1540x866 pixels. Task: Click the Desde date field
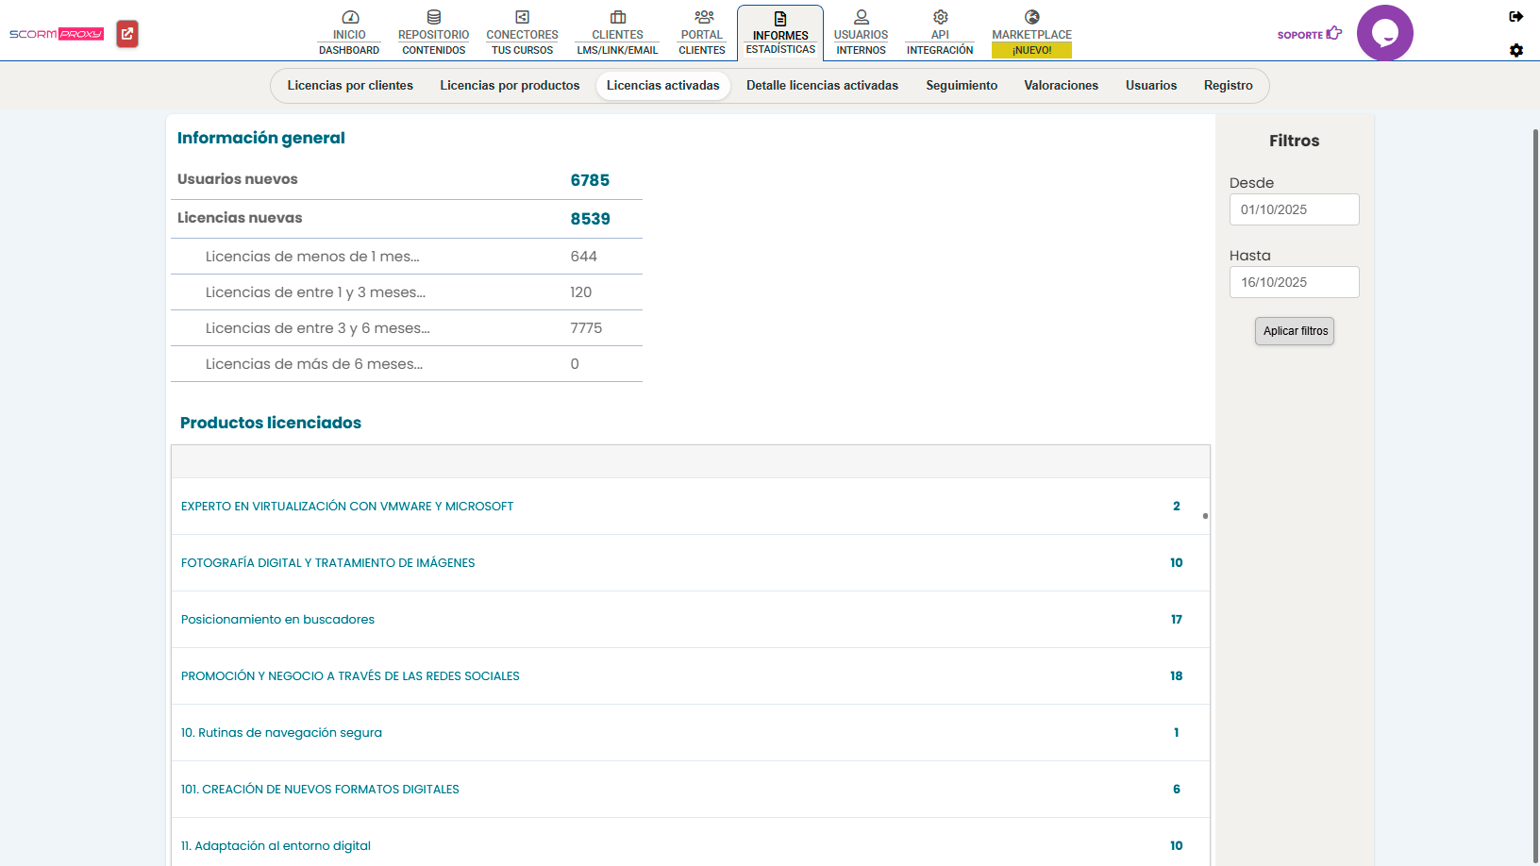point(1294,209)
